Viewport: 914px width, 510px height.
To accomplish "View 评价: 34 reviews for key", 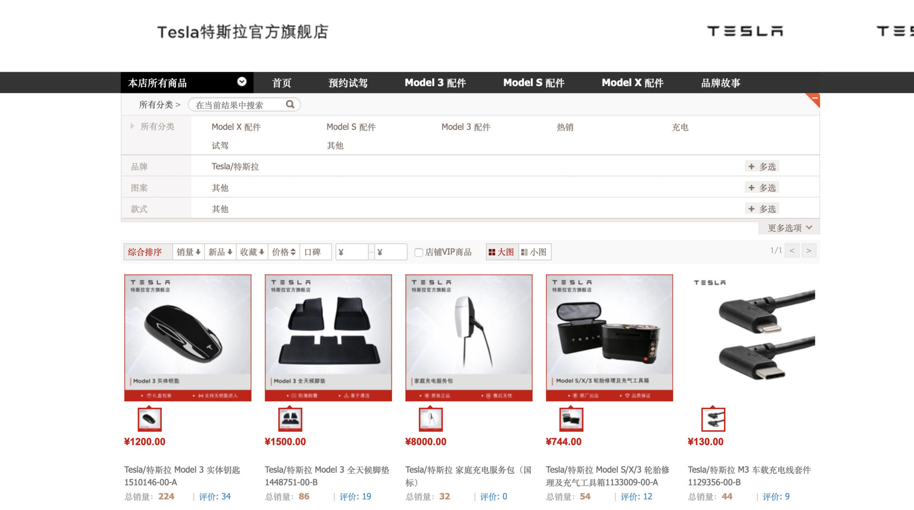I will pos(215,497).
